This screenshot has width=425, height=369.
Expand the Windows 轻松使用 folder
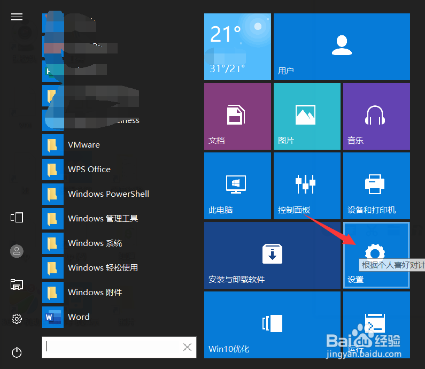coord(119,268)
